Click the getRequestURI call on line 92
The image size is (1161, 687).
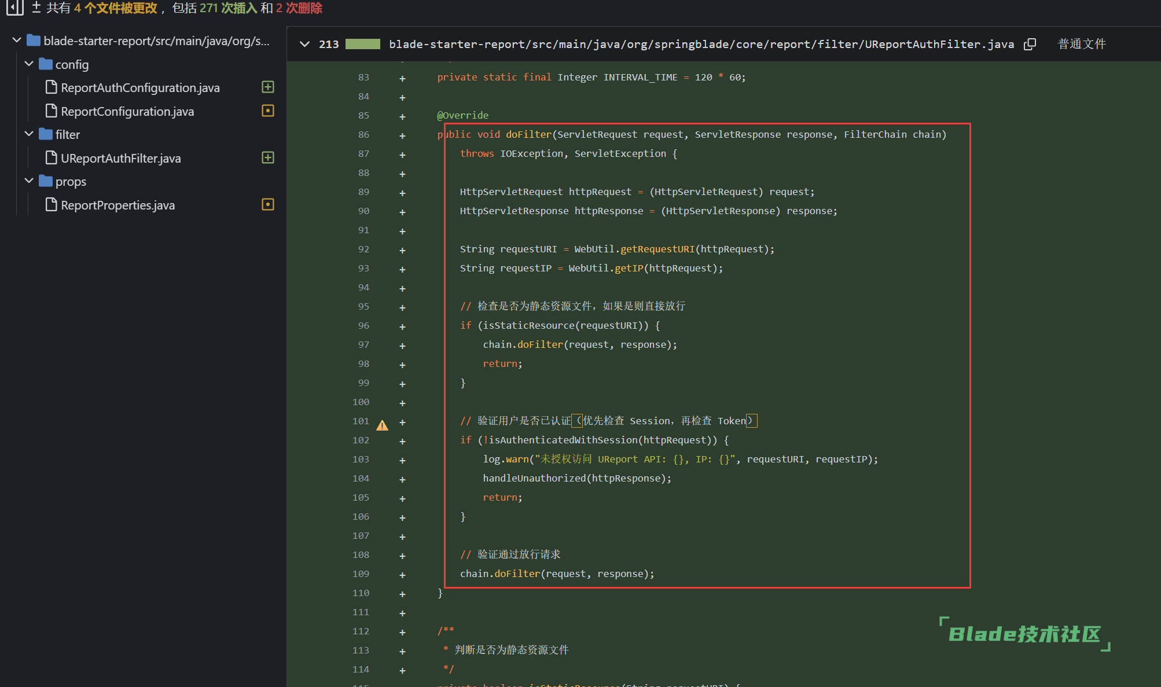pos(657,249)
